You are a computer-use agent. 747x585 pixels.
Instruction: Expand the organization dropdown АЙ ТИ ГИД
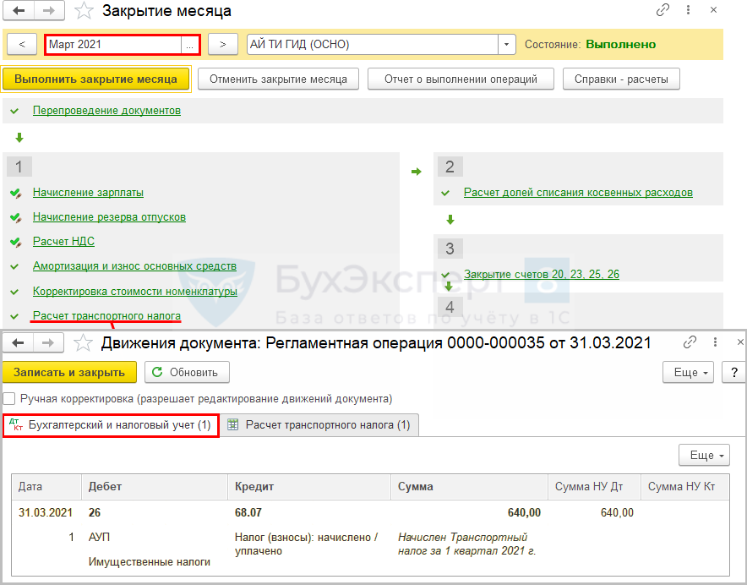click(506, 44)
